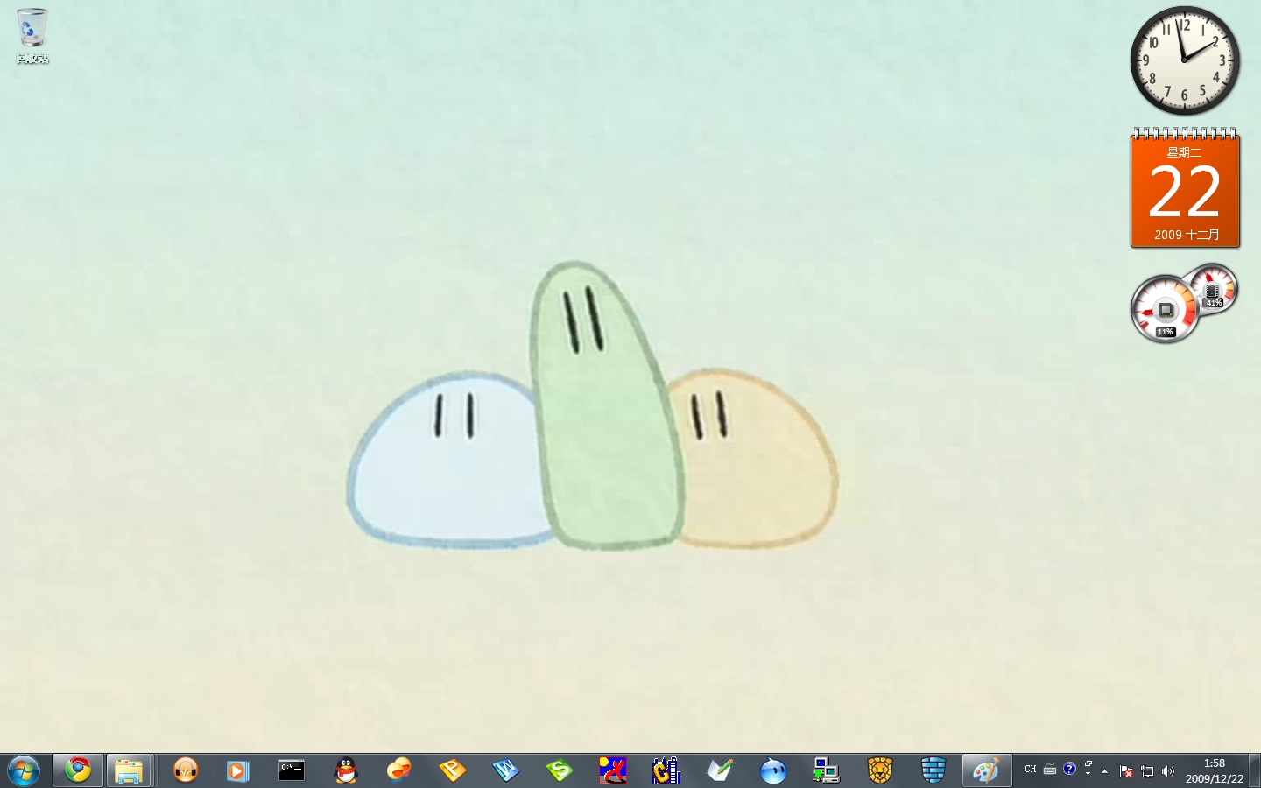This screenshot has height=788, width=1261.
Task: Click the CH input language indicator
Action: (1030, 770)
